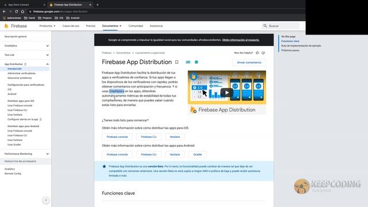Open the David bookmarks folder

[29, 18]
